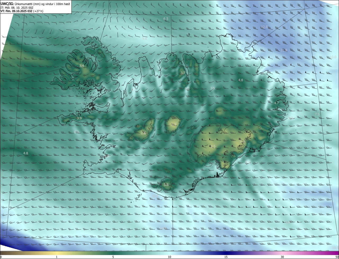Click the 3.7 value label on the map
The image size is (339, 259).
click(x=183, y=73)
